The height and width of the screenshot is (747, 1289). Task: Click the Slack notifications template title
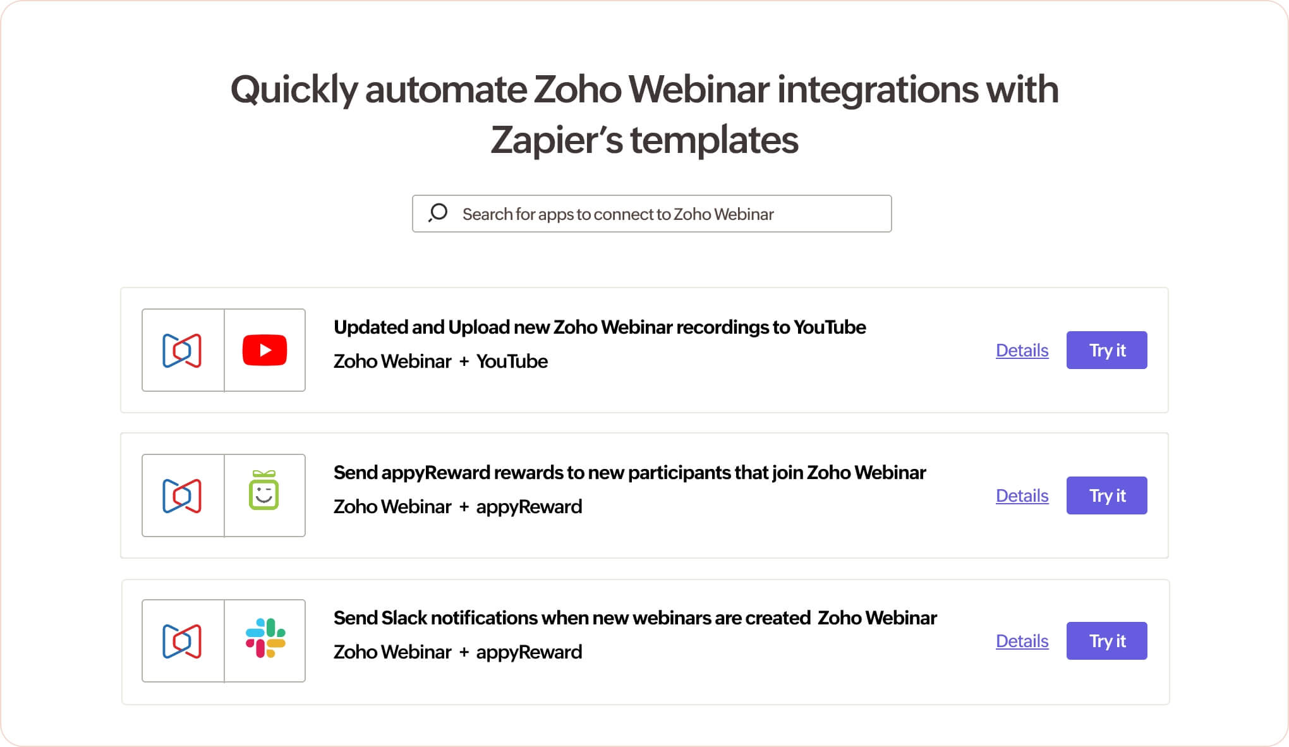click(635, 617)
